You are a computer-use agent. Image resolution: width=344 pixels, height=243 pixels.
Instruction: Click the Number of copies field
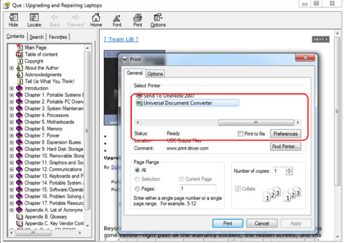coord(279,171)
